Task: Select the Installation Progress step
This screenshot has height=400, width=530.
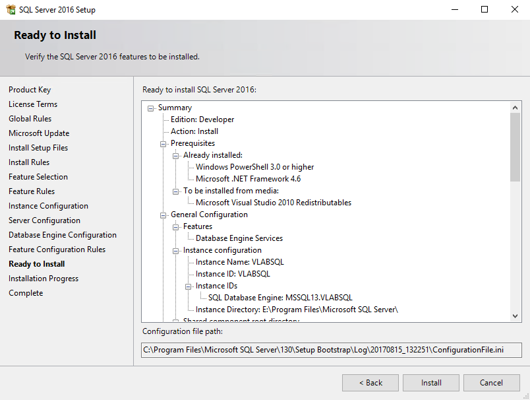Action: coord(44,279)
